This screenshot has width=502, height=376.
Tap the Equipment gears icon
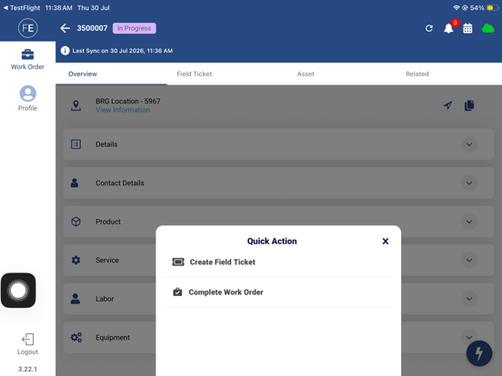[x=76, y=337]
